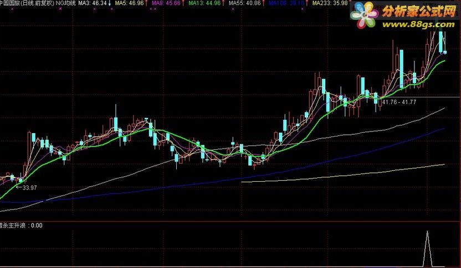Click the white signal spike in lower indicator panel

click(428, 249)
